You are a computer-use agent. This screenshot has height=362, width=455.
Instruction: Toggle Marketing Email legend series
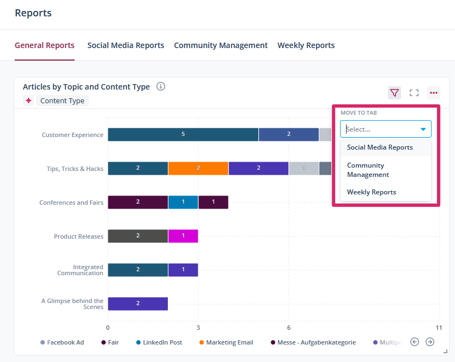point(226,342)
